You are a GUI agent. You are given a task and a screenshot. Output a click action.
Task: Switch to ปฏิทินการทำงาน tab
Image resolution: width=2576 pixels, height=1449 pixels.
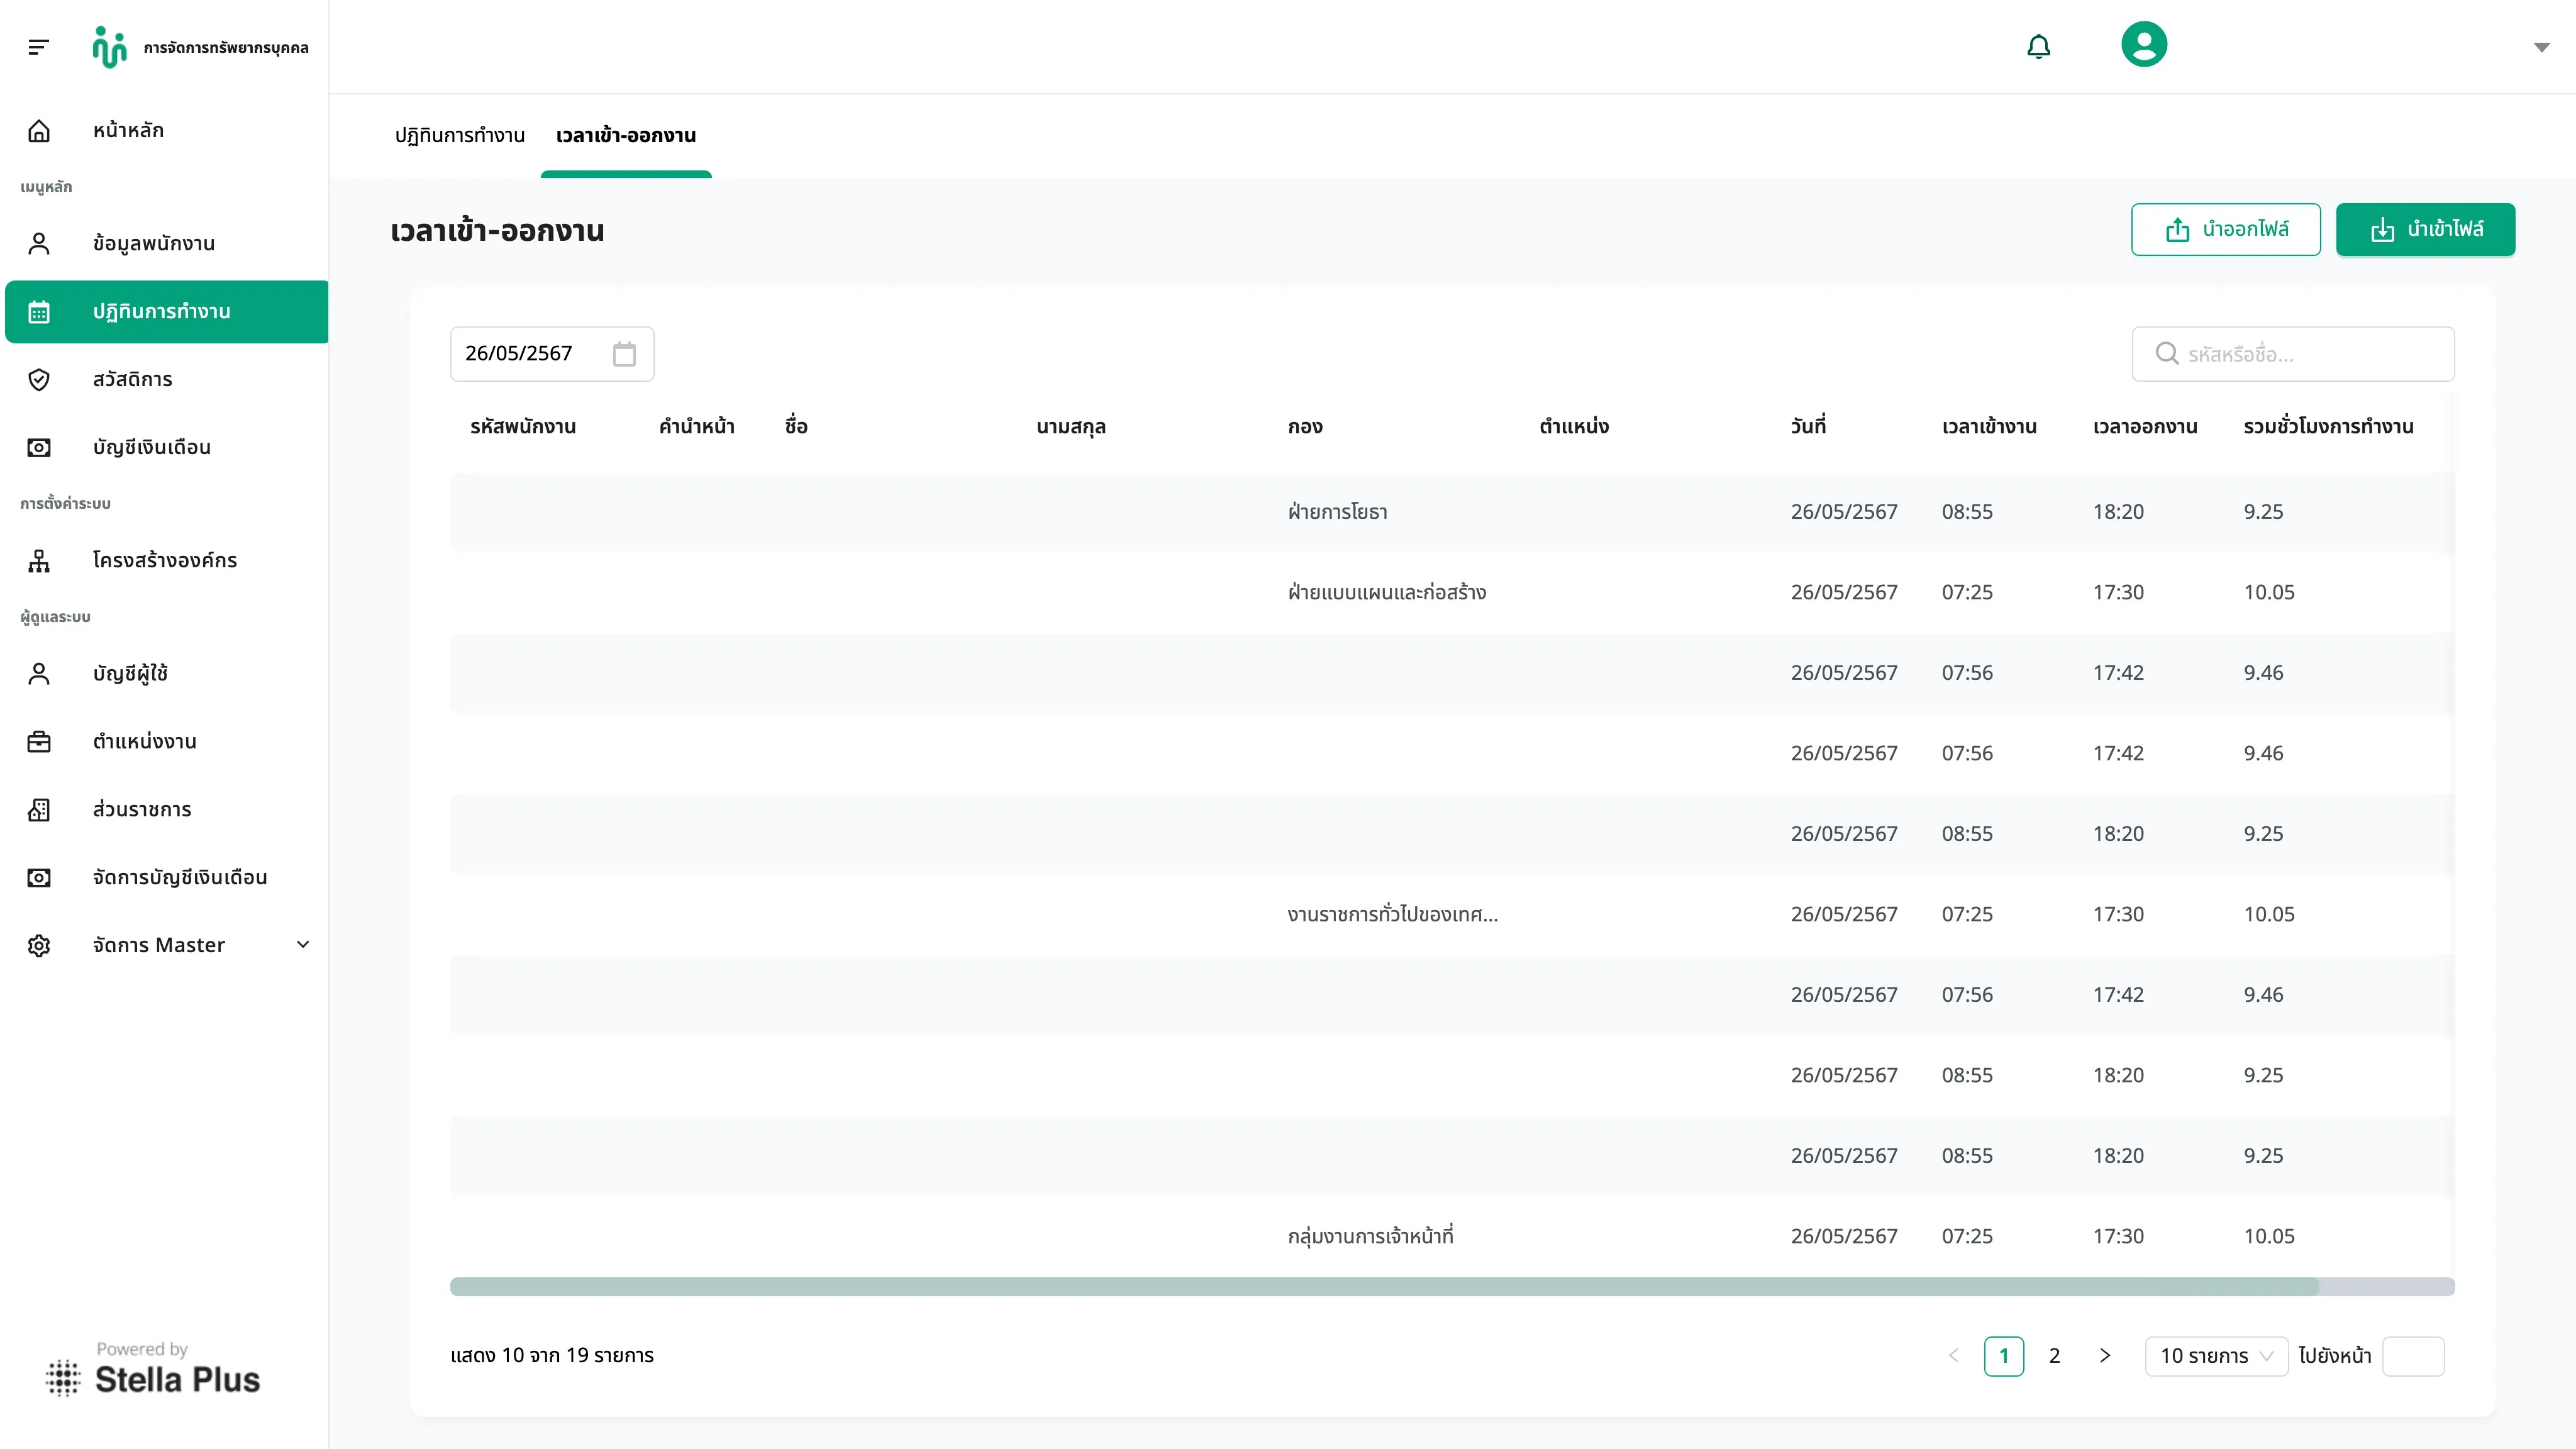coord(459,136)
